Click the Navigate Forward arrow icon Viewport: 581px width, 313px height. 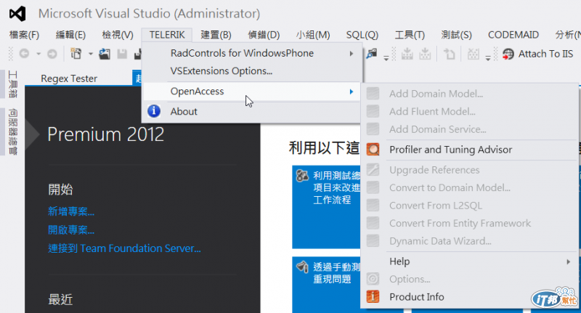[52, 54]
